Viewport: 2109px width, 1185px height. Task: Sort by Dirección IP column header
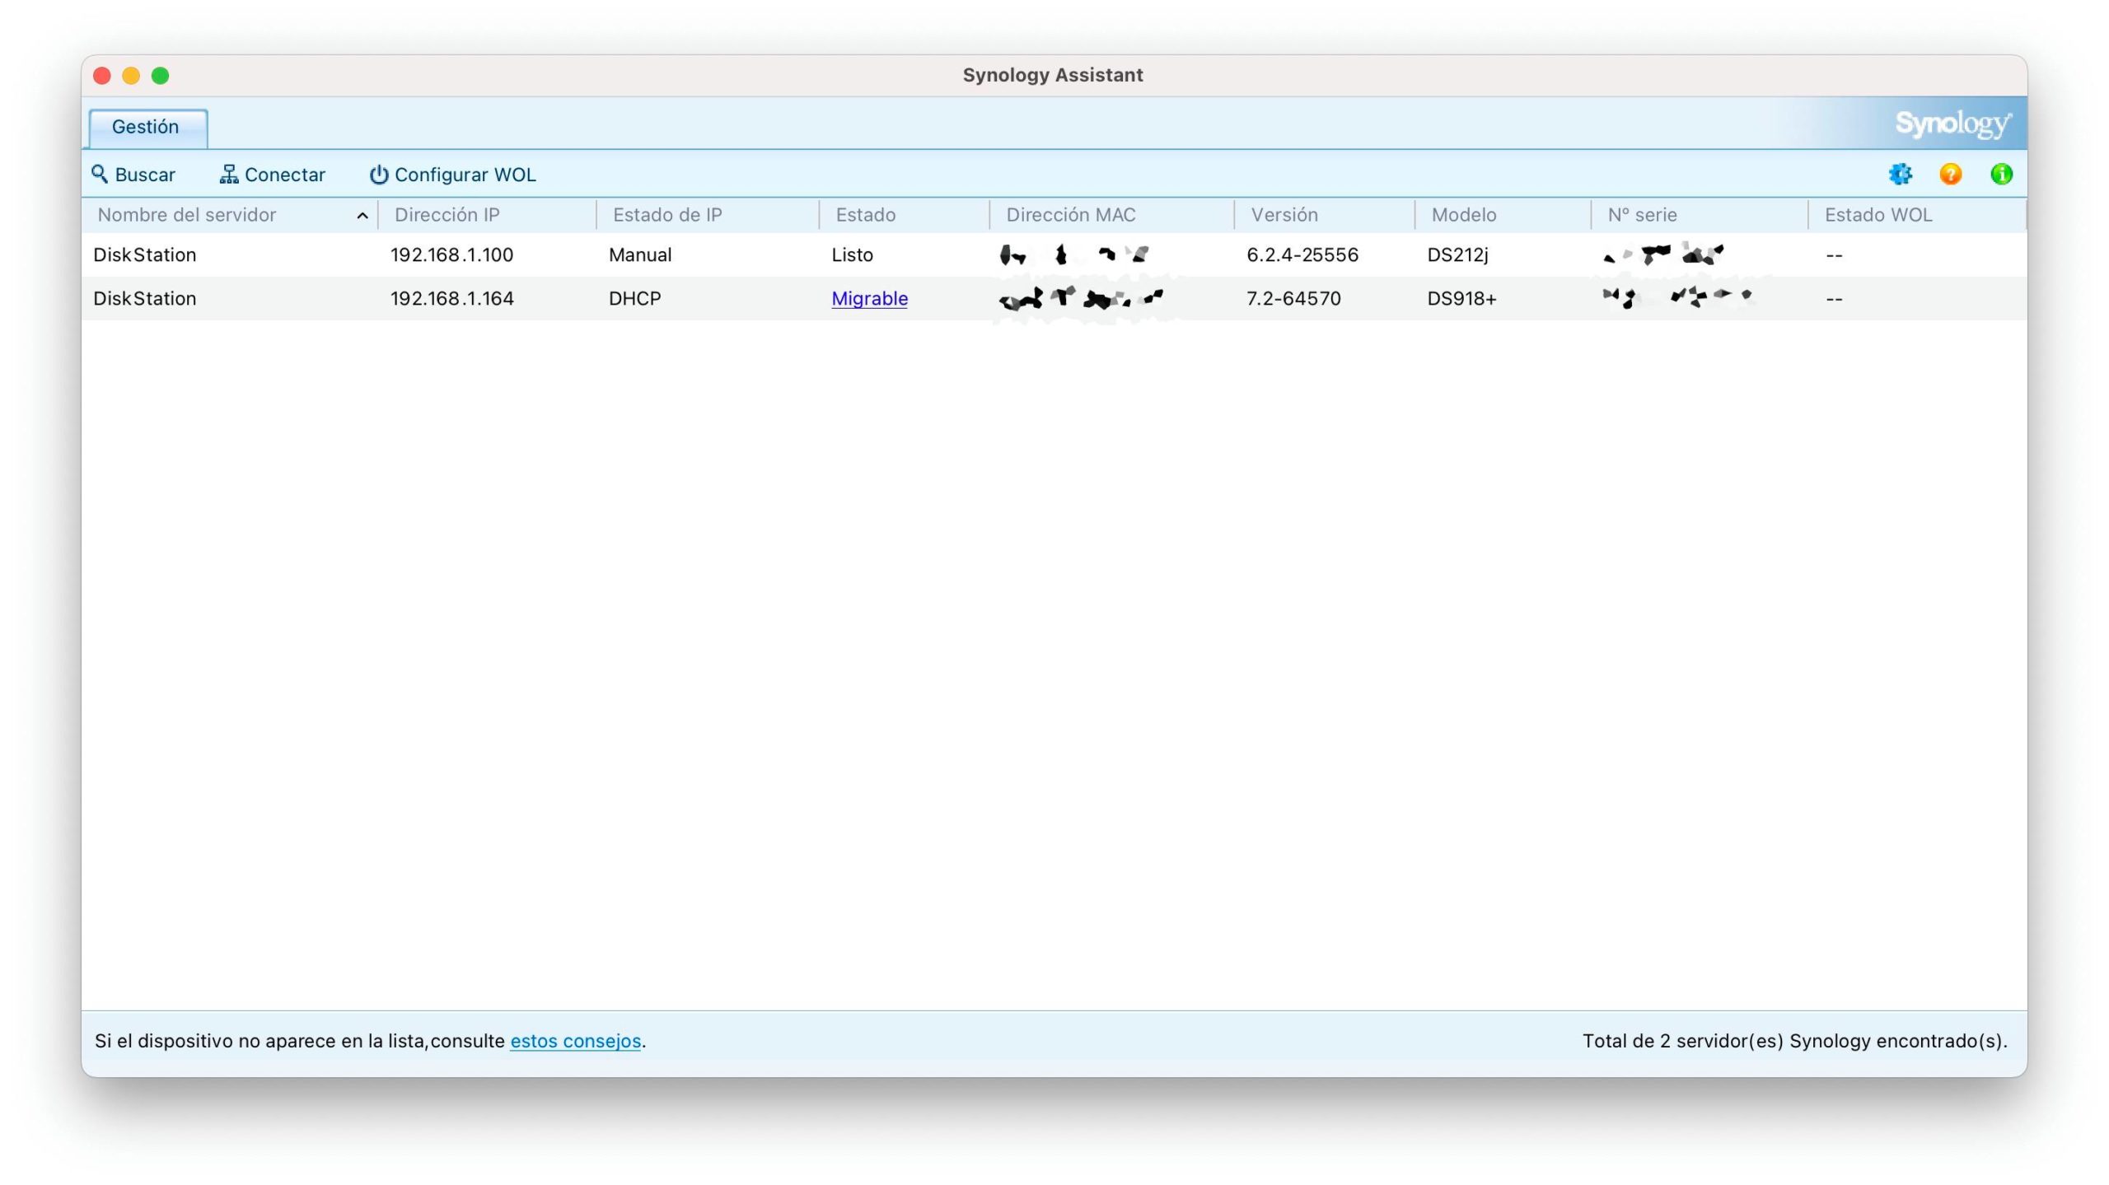[447, 215]
